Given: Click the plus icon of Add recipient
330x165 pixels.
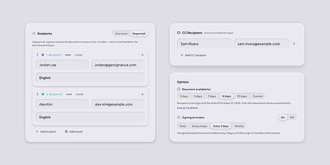Looking at the screenshot, I should tap(37, 131).
